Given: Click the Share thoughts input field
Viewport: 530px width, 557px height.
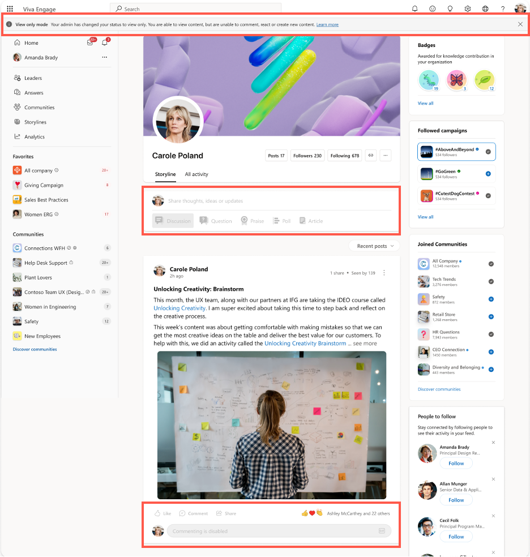Looking at the screenshot, I should 279,201.
